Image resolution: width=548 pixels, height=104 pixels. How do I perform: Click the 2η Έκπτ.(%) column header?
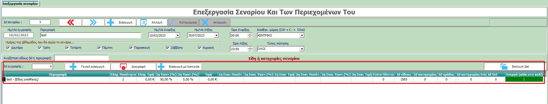pyautogui.click(x=188, y=75)
